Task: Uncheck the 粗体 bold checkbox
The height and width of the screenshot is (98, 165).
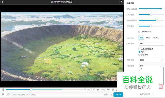Action: pos(139,52)
